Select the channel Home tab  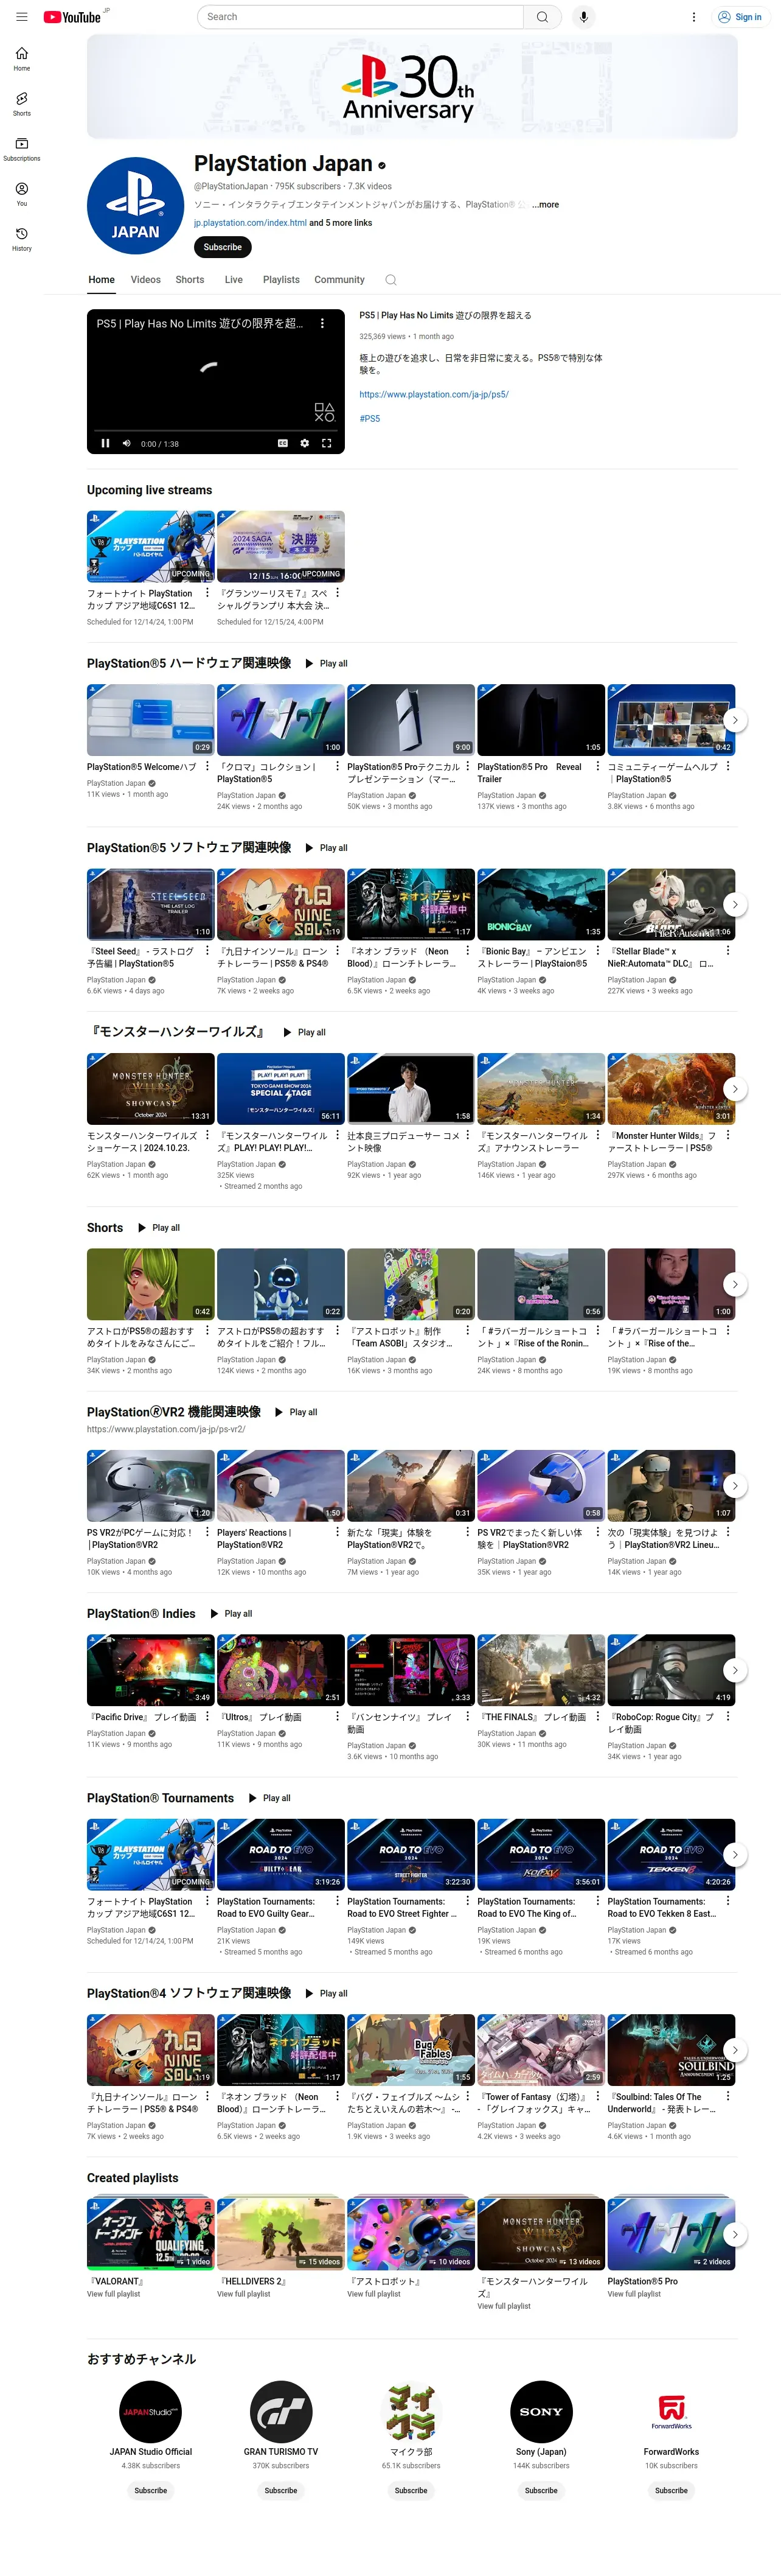[x=102, y=280]
